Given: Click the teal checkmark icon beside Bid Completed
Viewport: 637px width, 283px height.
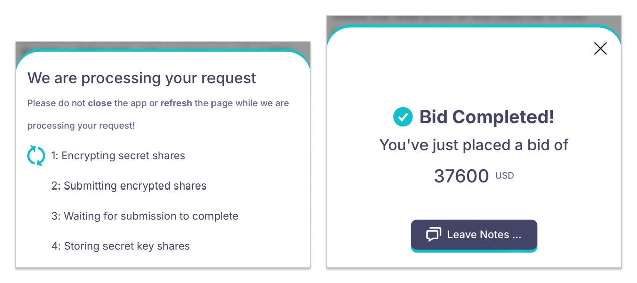Looking at the screenshot, I should [403, 117].
